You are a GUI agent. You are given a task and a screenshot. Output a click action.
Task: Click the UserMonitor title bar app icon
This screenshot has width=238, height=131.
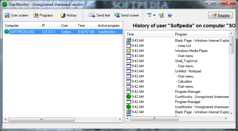(5, 5)
